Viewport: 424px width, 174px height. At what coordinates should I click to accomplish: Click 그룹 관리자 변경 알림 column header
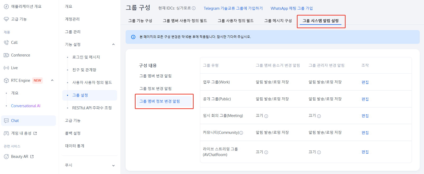point(327,65)
